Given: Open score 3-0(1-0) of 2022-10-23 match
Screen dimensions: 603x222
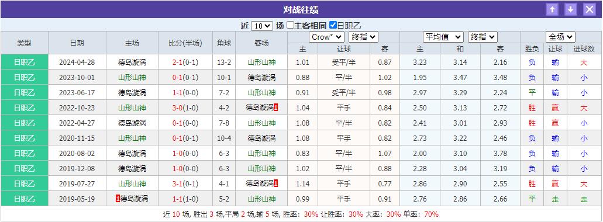Looking at the screenshot, I should tap(185, 108).
